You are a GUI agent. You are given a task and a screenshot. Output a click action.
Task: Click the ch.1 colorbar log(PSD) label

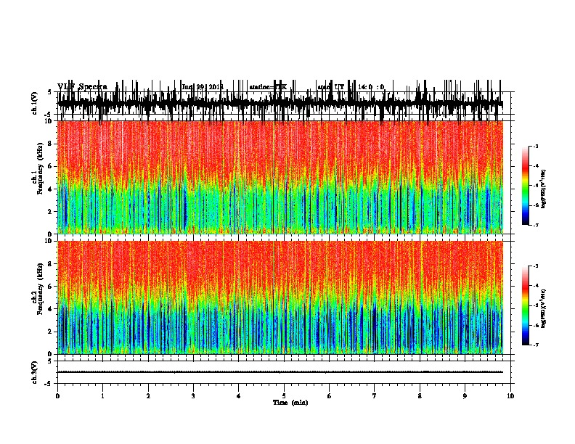click(543, 189)
